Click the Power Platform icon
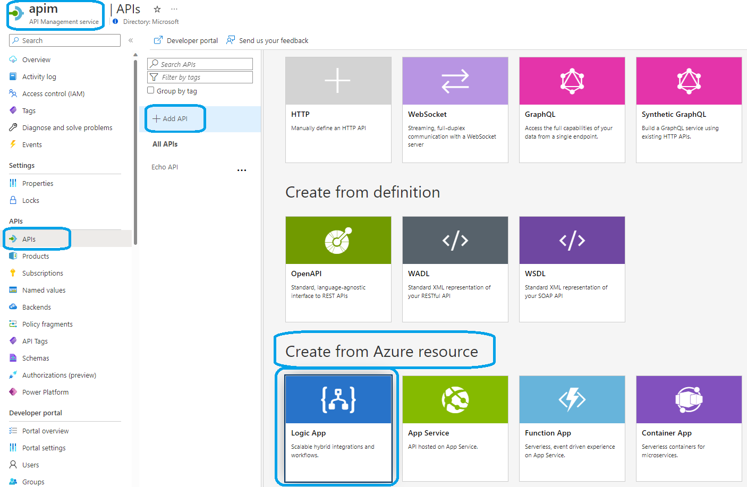 [x=13, y=392]
